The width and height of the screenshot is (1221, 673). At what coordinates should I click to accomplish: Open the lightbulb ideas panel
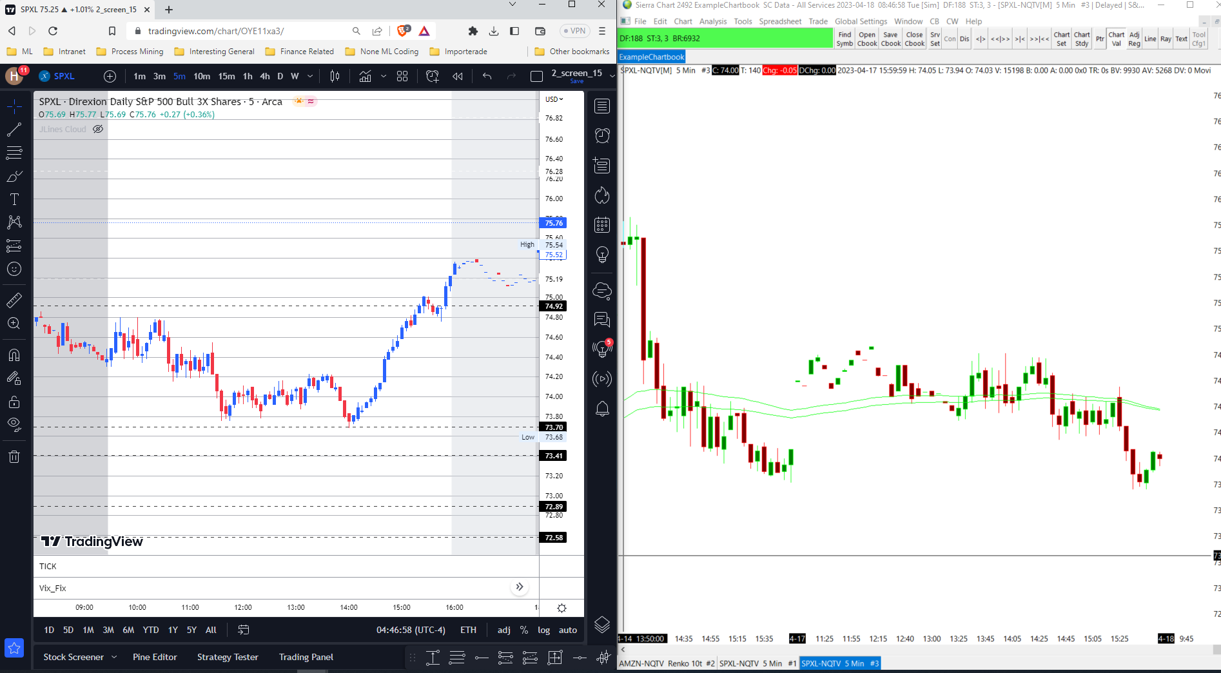[602, 255]
